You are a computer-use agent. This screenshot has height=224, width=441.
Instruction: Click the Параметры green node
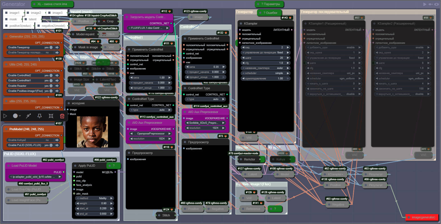click(270, 4)
